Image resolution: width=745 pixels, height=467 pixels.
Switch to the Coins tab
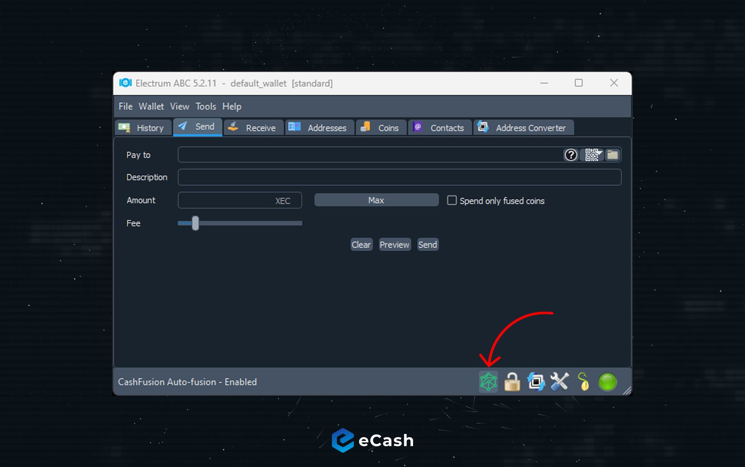point(381,128)
